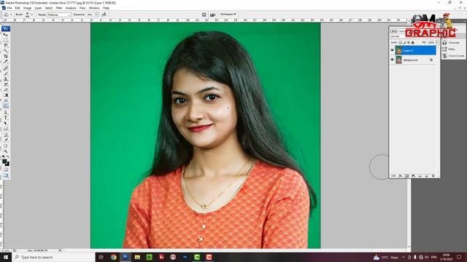Click the foreground color swatch
The image size is (467, 262).
(x=4, y=162)
